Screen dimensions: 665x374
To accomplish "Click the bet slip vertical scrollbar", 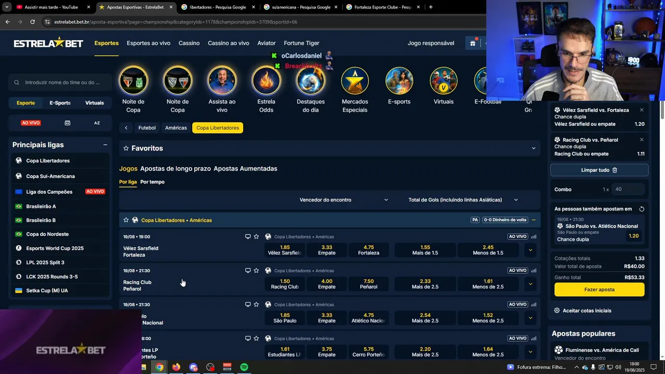I will (662, 110).
